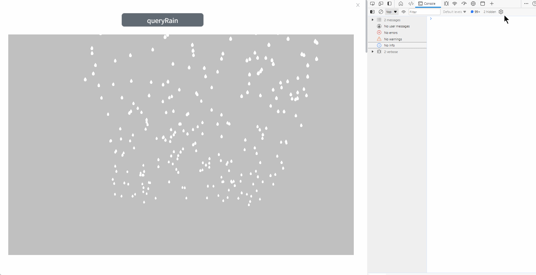The width and height of the screenshot is (536, 275).
Task: Click the queryRain button
Action: tap(162, 20)
